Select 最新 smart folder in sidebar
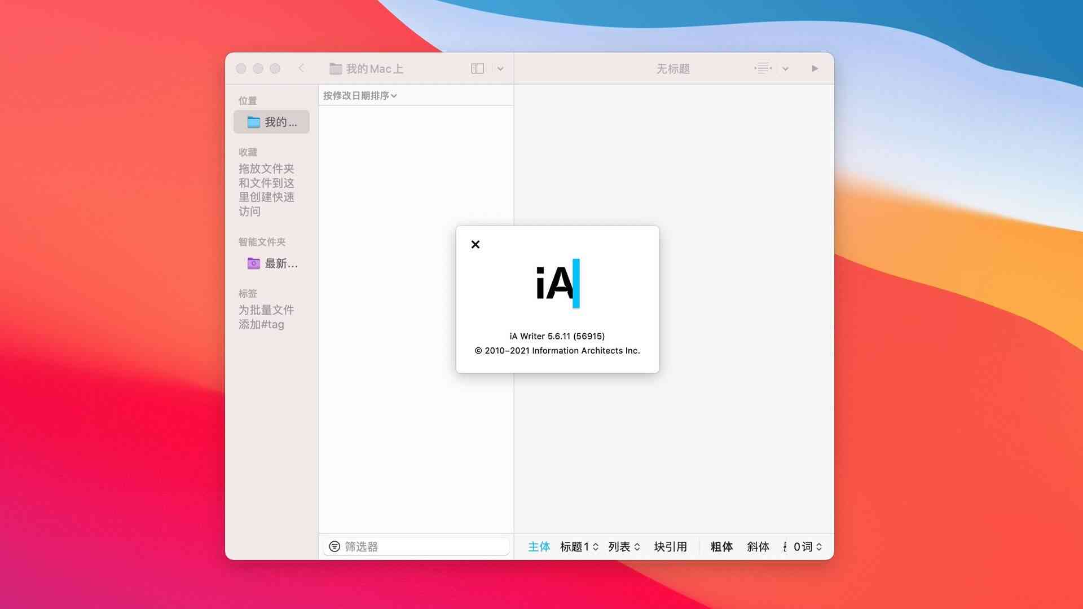1083x609 pixels. click(x=271, y=262)
